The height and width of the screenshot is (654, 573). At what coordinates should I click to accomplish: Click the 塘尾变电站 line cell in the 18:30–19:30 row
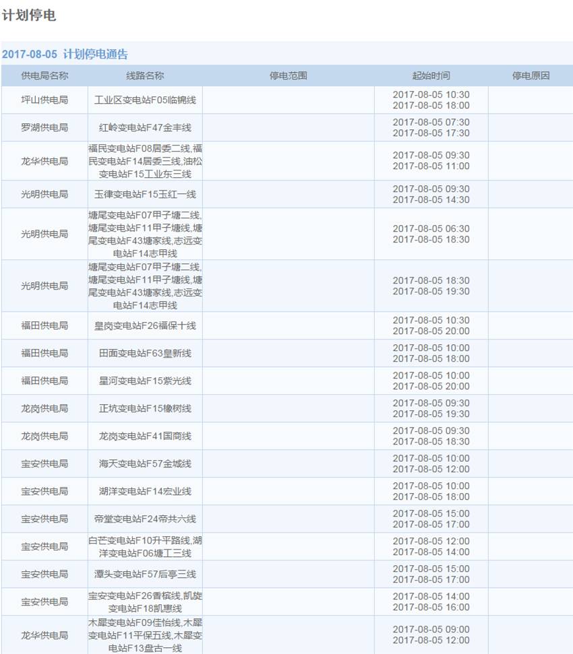(x=145, y=286)
